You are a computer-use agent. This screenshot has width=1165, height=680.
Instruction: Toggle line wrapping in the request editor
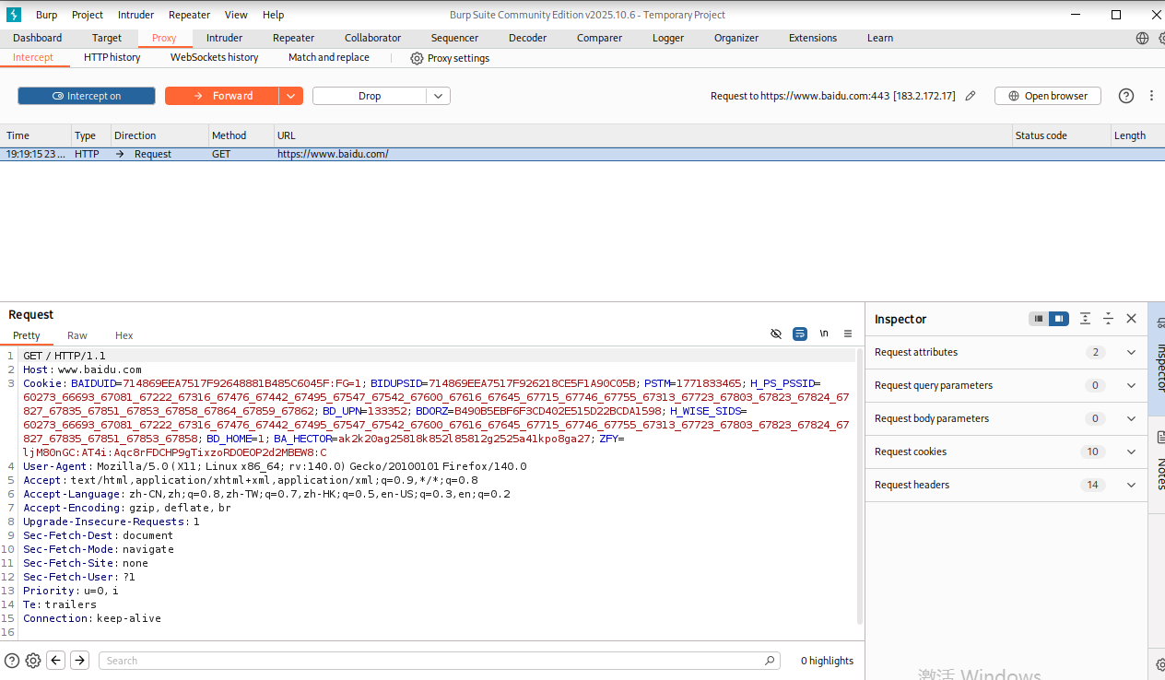(800, 334)
